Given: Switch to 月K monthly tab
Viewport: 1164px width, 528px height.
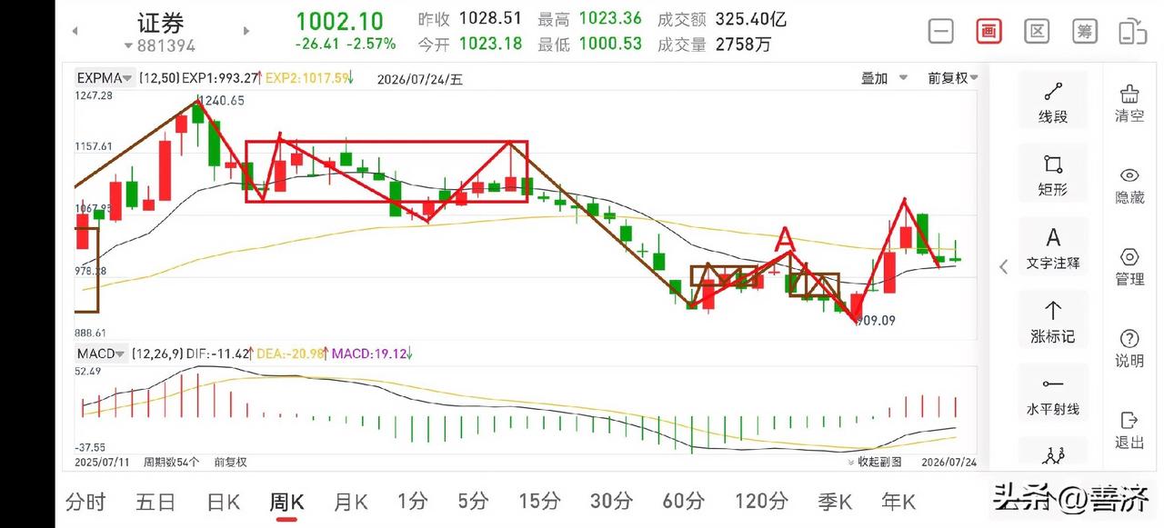Looking at the screenshot, I should click(350, 501).
